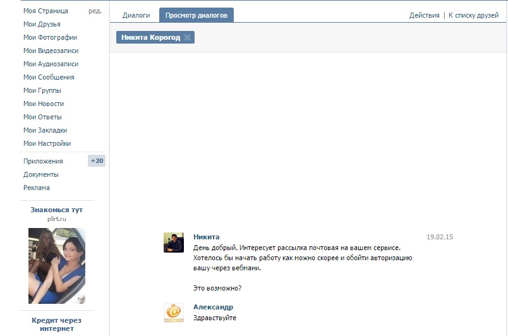Open Мои Друзья section

coord(42,24)
